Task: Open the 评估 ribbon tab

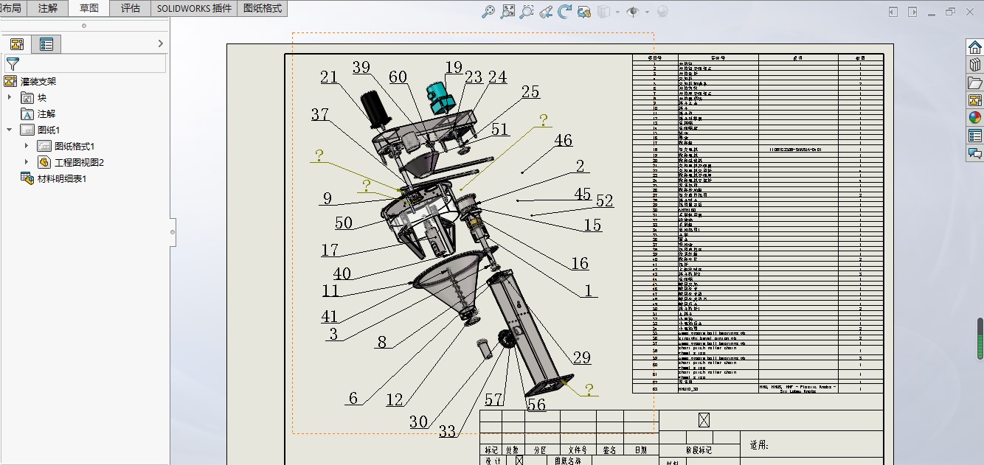Action: [131, 8]
